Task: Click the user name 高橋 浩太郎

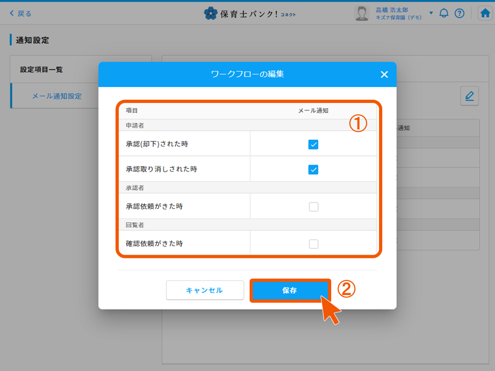Action: coord(392,10)
